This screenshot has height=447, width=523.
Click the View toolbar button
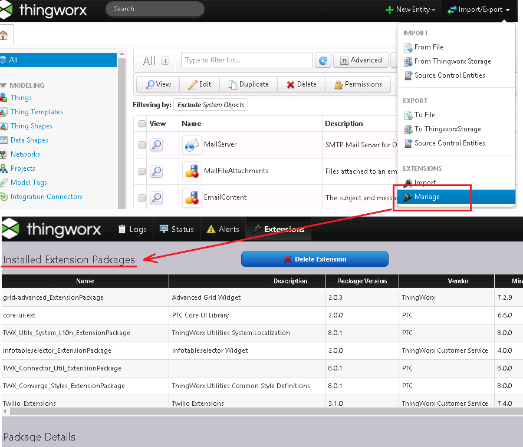[x=158, y=84]
